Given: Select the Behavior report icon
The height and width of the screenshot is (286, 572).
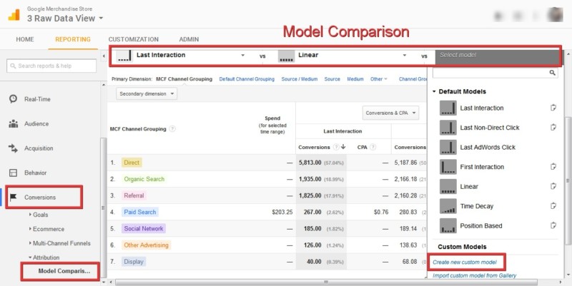Looking at the screenshot, I should (x=14, y=173).
